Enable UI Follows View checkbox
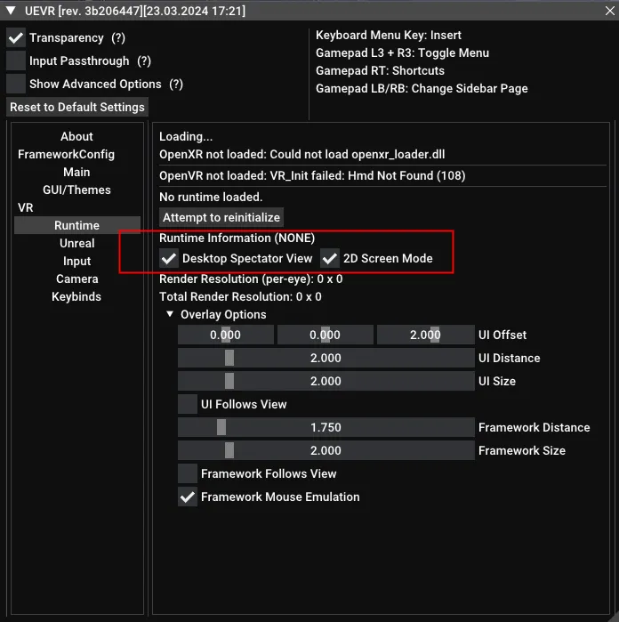Screen dimensions: 619x622 pyautogui.click(x=188, y=405)
